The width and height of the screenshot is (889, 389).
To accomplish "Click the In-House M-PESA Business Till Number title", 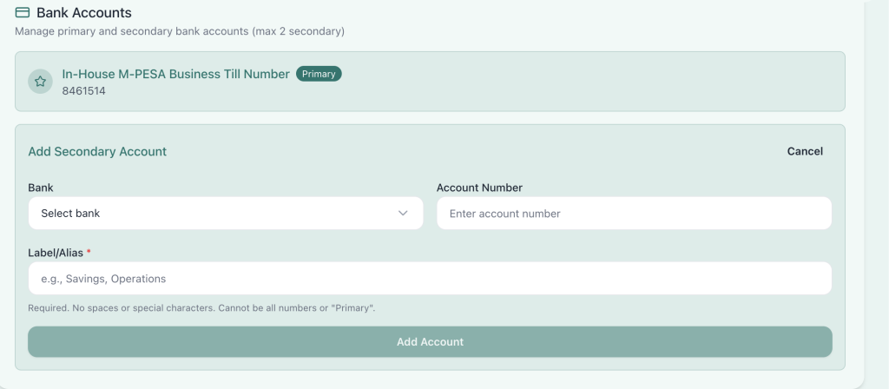I will click(x=175, y=74).
